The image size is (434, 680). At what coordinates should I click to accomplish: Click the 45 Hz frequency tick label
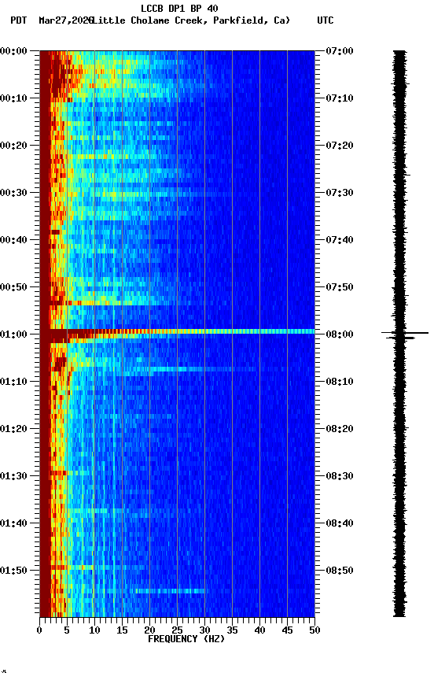[287, 630]
